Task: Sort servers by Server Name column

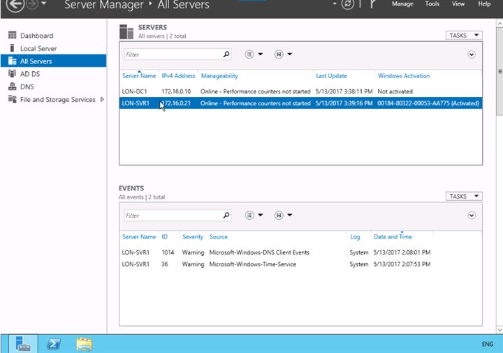Action: 139,76
